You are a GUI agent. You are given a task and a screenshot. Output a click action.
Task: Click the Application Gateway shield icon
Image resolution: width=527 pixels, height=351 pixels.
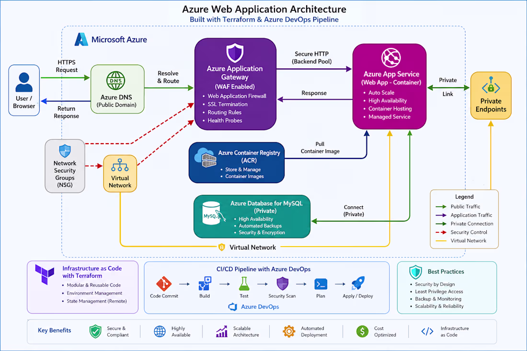tap(235, 53)
